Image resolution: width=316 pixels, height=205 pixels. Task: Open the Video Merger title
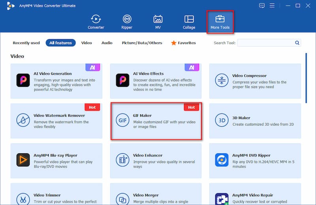146,195
